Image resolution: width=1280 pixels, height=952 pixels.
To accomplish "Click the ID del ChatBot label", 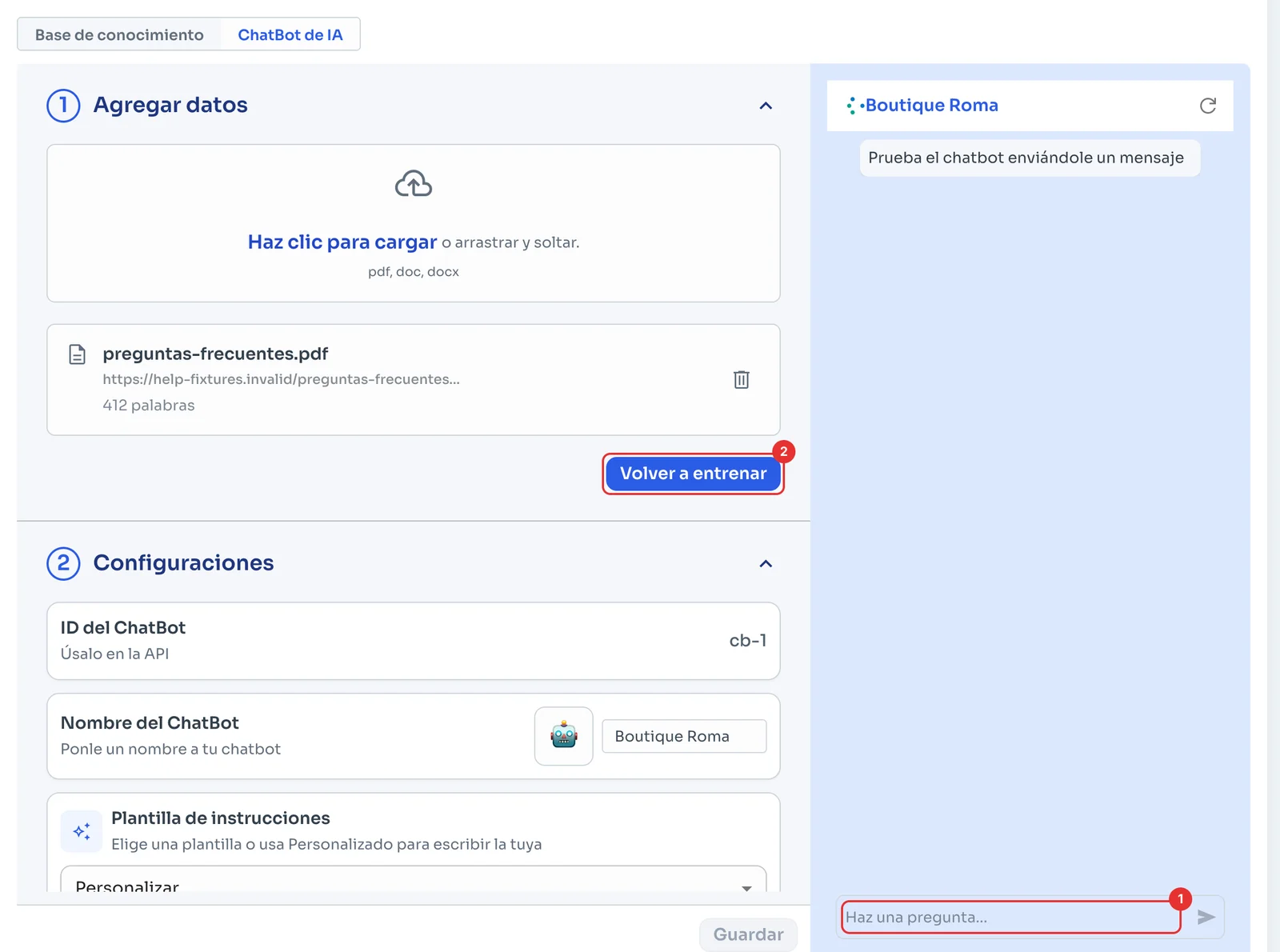I will pos(123,628).
